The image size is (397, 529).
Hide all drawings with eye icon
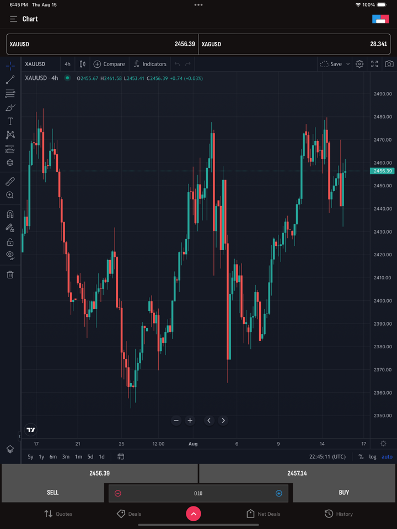pyautogui.click(x=10, y=255)
